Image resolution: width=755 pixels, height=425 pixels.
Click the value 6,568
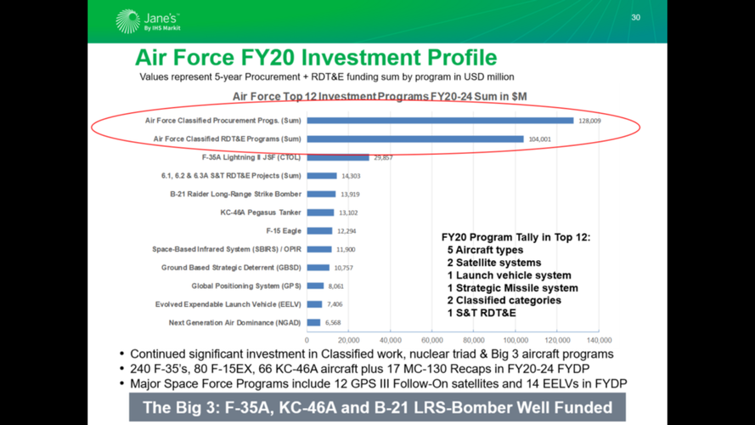333,323
